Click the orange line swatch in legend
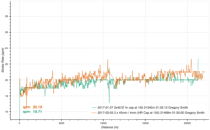Viewport: 210px width, 130px height. (x=94, y=113)
